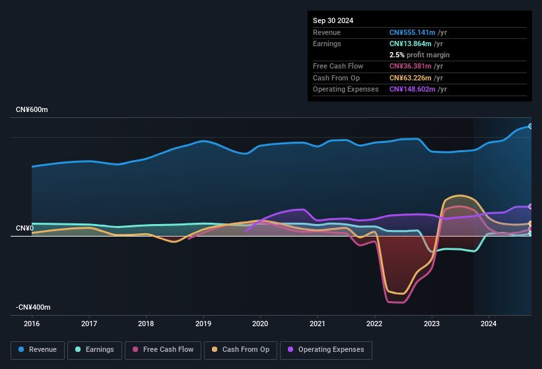Click the Operating Expenses endpoint marker
542x369 pixels.
pyautogui.click(x=531, y=206)
